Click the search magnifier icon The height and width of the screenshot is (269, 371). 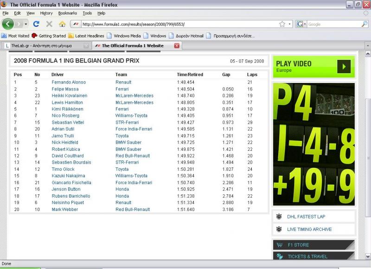pyautogui.click(x=365, y=24)
